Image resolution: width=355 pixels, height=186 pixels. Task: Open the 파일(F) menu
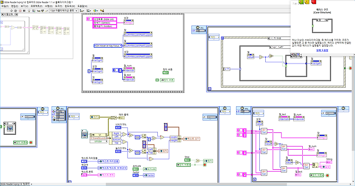pyautogui.click(x=5, y=6)
